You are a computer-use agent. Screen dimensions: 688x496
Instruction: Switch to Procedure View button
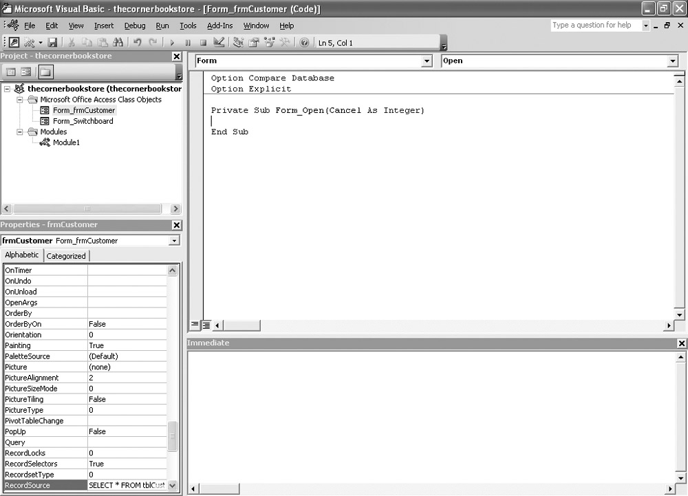pos(195,325)
